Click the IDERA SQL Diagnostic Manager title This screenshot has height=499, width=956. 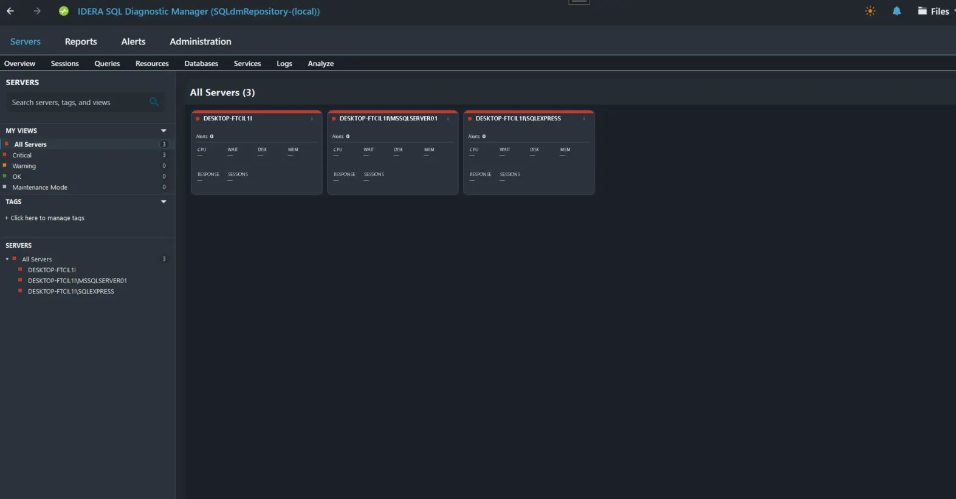[x=199, y=12]
